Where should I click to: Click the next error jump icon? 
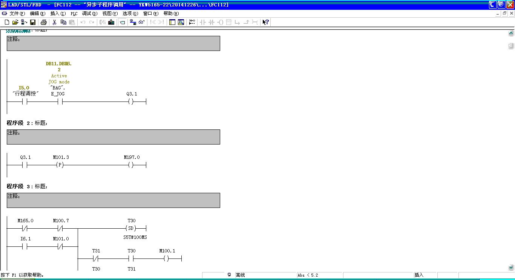161,22
